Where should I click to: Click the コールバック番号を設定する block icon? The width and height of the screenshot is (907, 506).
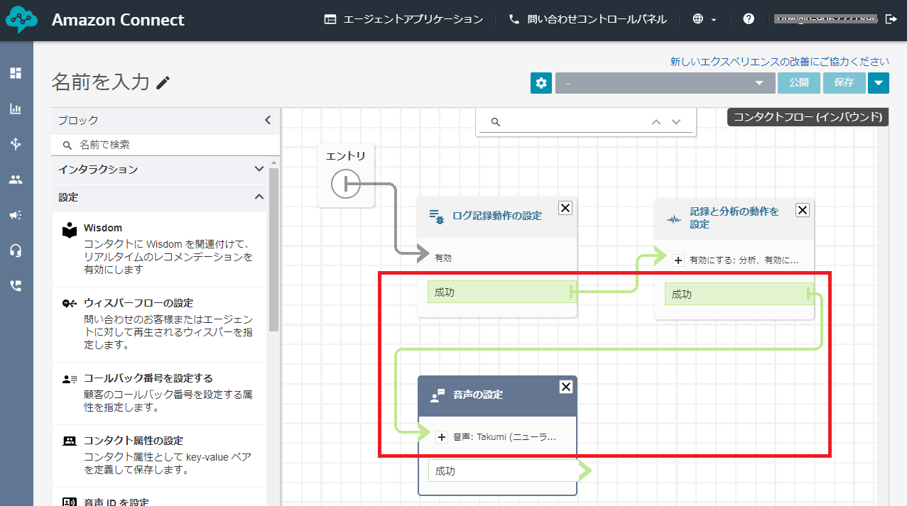tap(69, 379)
